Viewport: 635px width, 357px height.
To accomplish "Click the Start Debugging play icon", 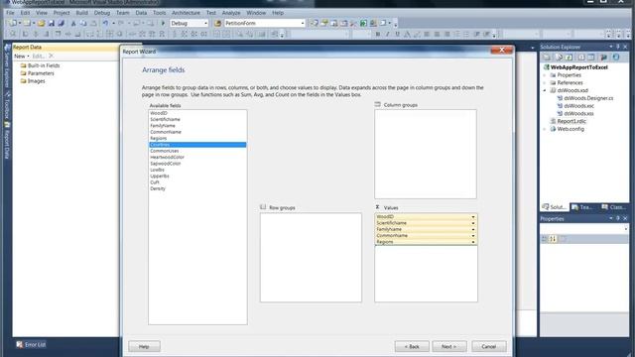I will point(163,23).
